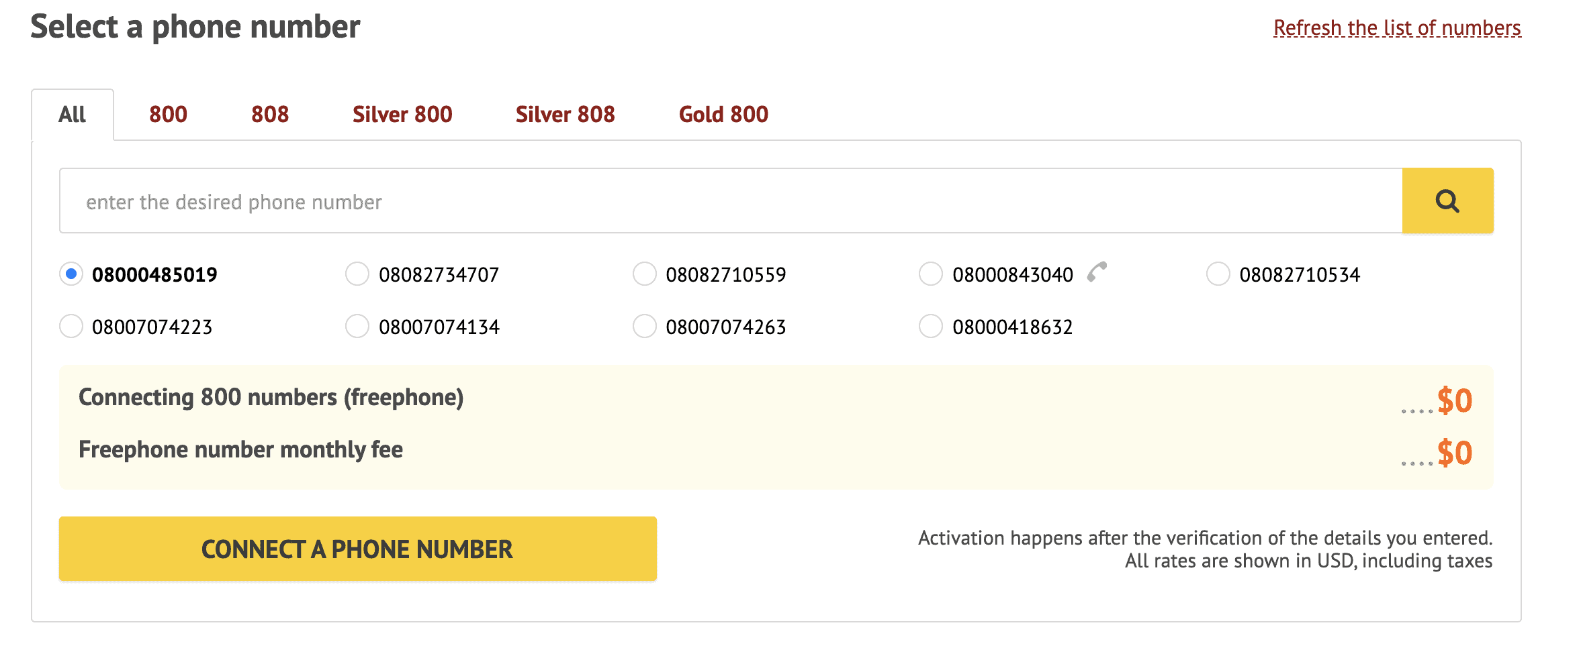Show the Silver 808 tab
This screenshot has width=1581, height=660.
tap(565, 115)
